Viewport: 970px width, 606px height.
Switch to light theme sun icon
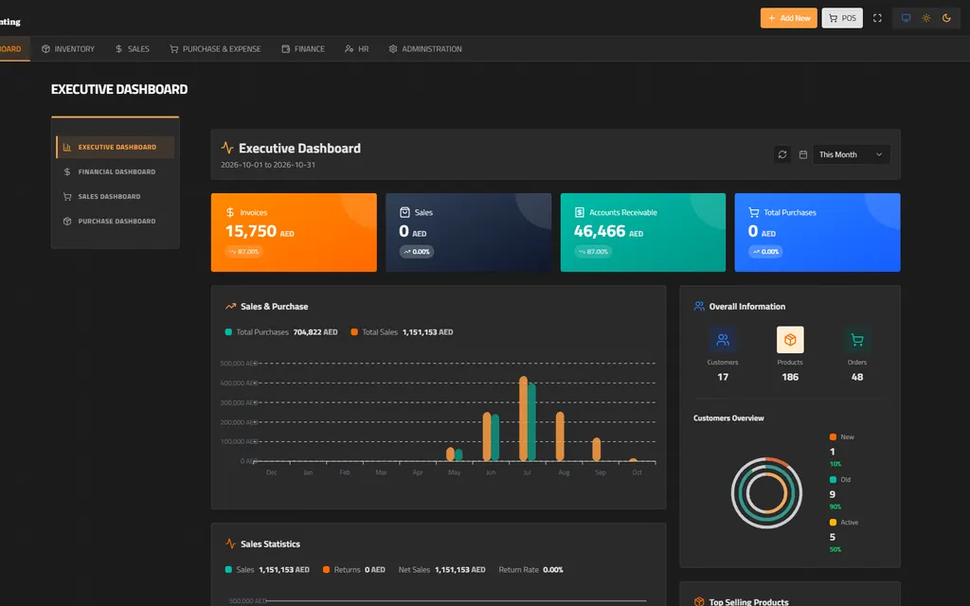coord(926,18)
